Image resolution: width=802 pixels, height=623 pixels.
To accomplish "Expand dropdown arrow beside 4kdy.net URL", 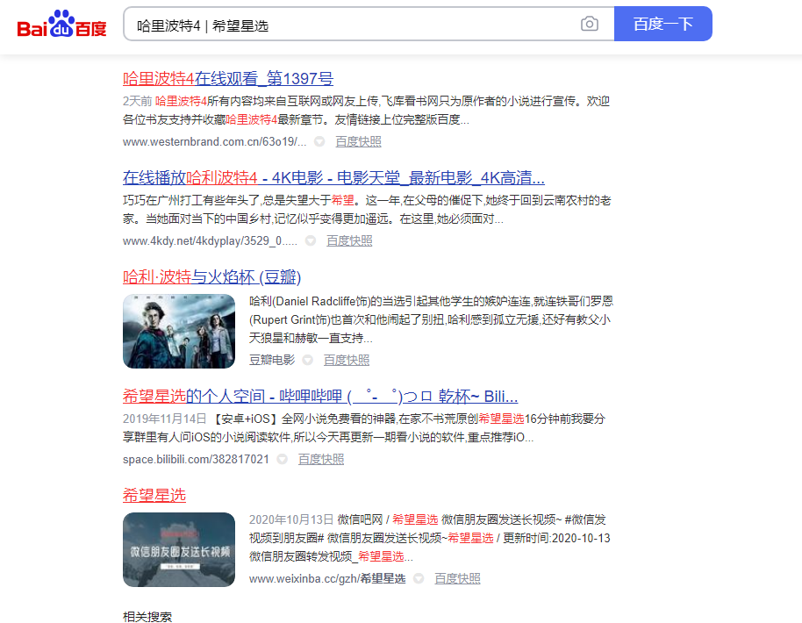I will tap(311, 241).
